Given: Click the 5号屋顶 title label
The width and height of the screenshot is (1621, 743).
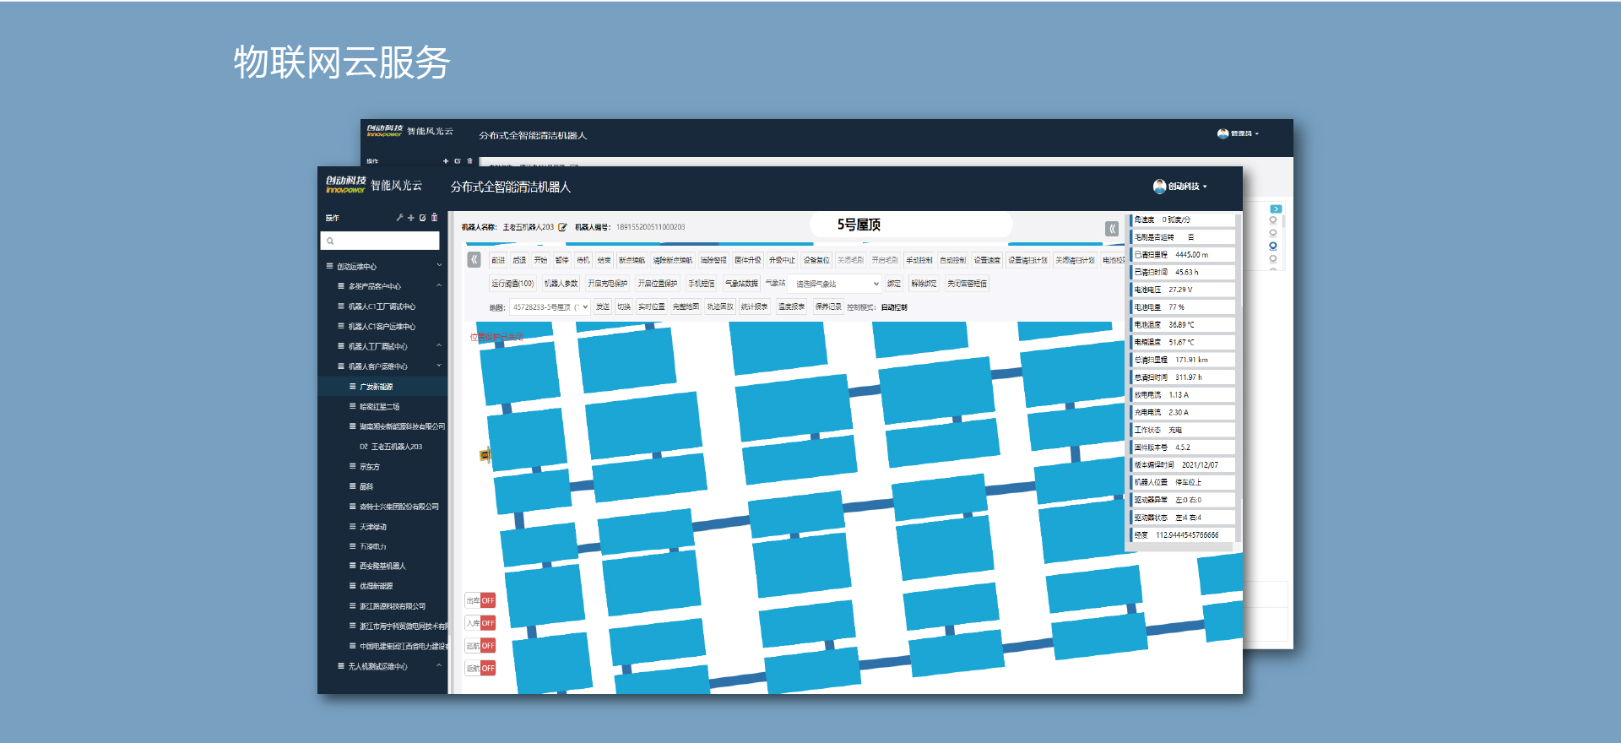Looking at the screenshot, I should (859, 225).
